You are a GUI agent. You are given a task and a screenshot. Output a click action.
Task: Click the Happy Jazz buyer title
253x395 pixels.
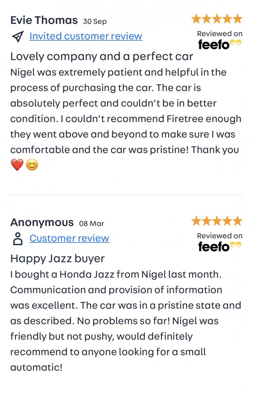(58, 258)
